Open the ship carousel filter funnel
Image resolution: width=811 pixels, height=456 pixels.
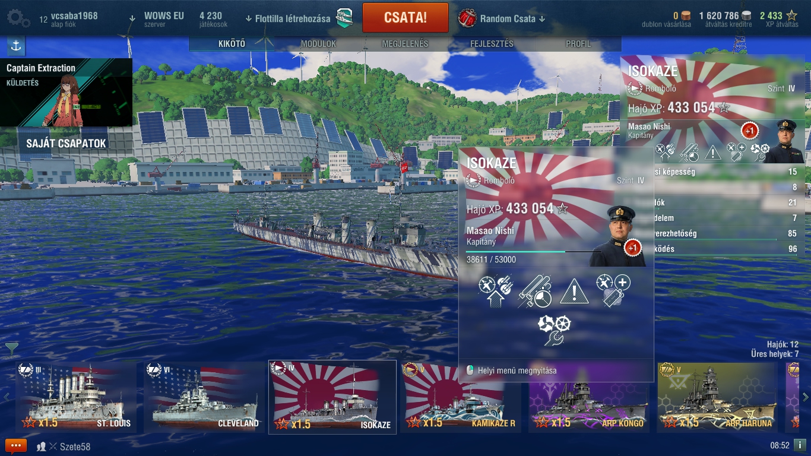point(11,349)
